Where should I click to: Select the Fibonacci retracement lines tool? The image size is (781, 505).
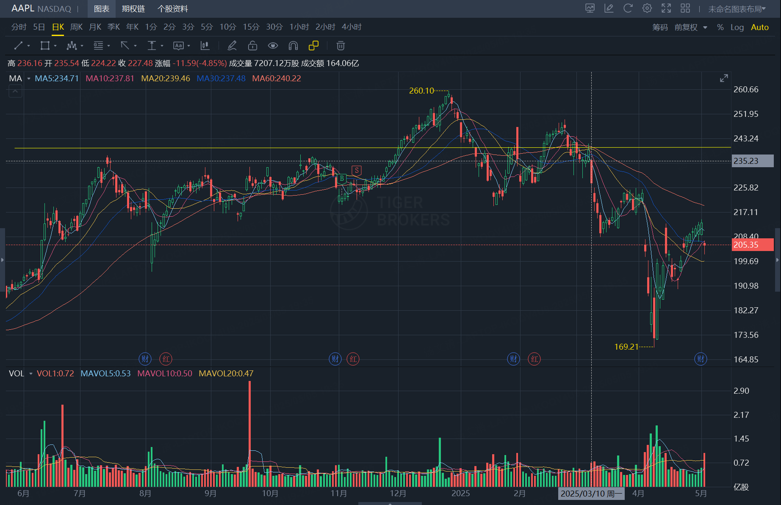click(x=98, y=46)
